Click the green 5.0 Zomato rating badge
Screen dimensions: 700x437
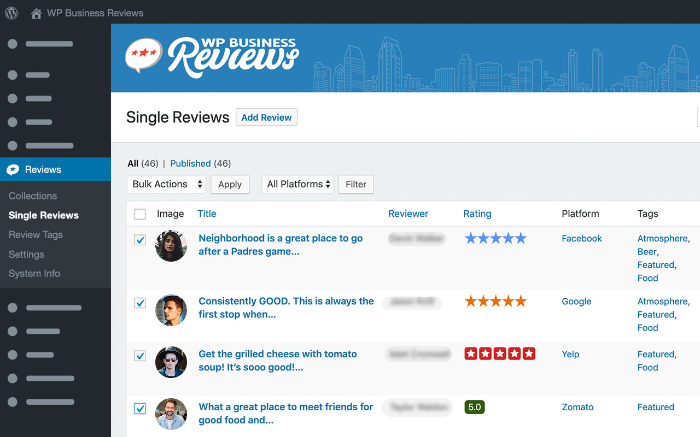[474, 406]
